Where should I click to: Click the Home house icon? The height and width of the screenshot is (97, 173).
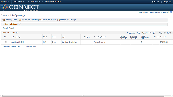click(152, 2)
